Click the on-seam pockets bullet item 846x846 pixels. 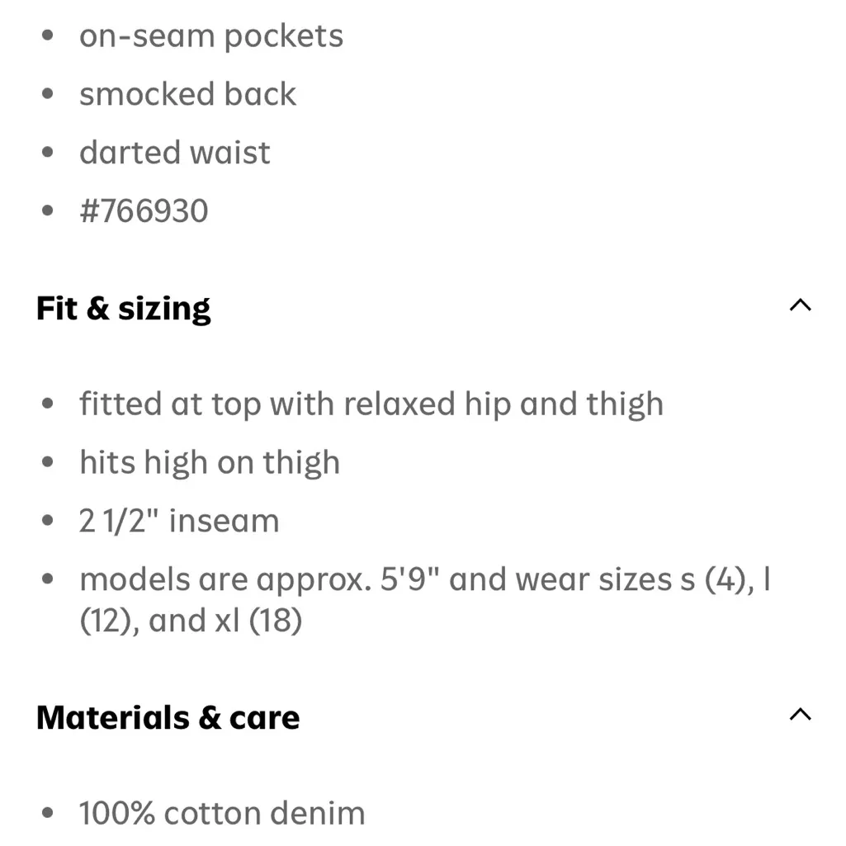click(x=211, y=35)
